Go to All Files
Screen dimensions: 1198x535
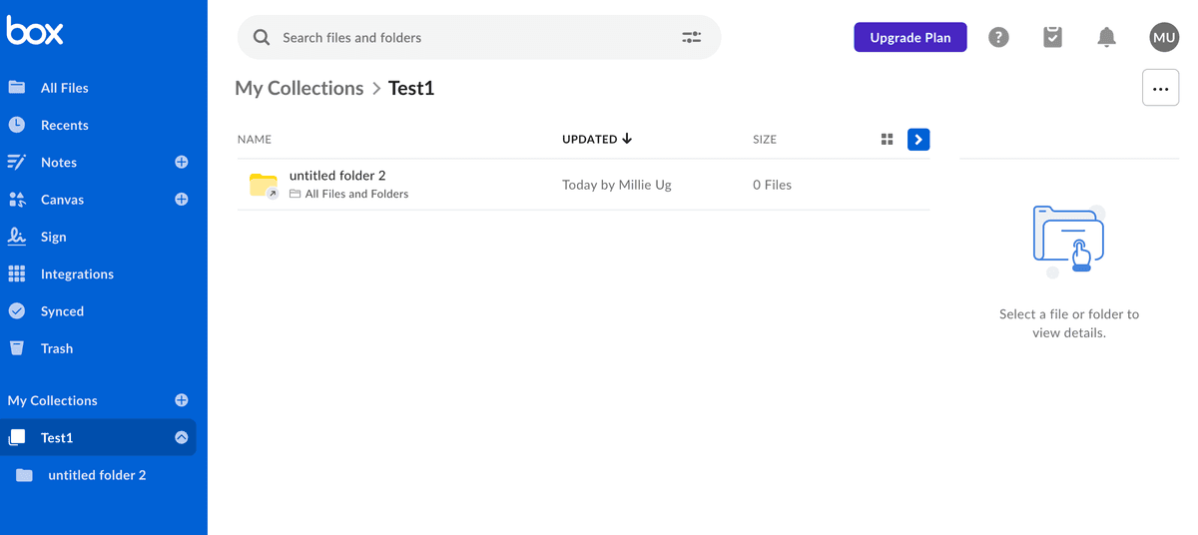click(64, 88)
